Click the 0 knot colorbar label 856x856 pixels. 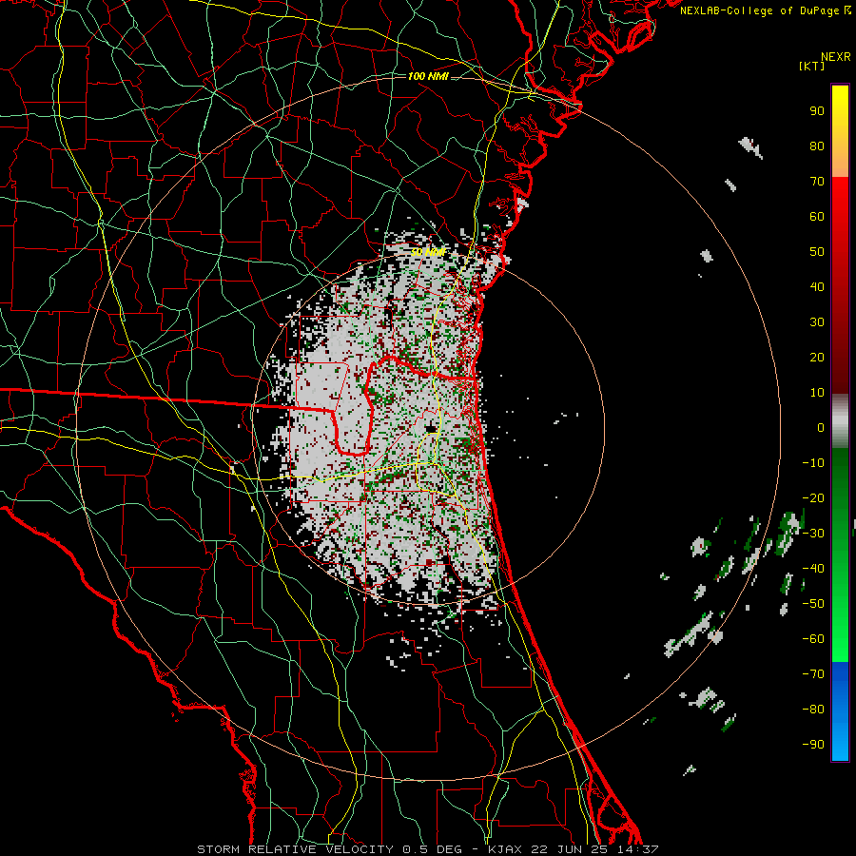click(821, 428)
